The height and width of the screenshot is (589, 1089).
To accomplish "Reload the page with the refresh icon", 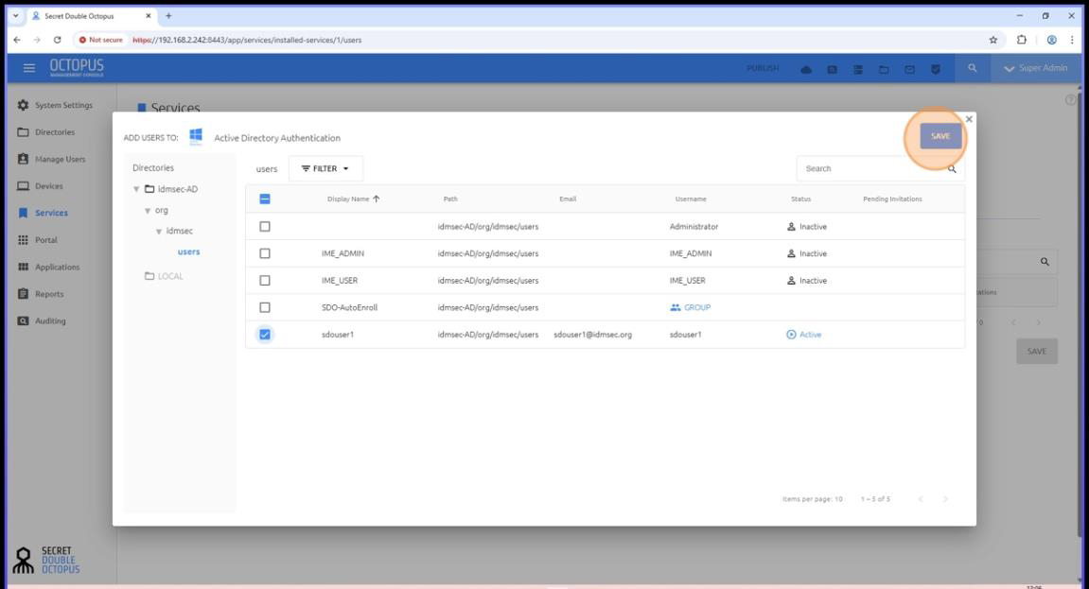I will (x=58, y=41).
